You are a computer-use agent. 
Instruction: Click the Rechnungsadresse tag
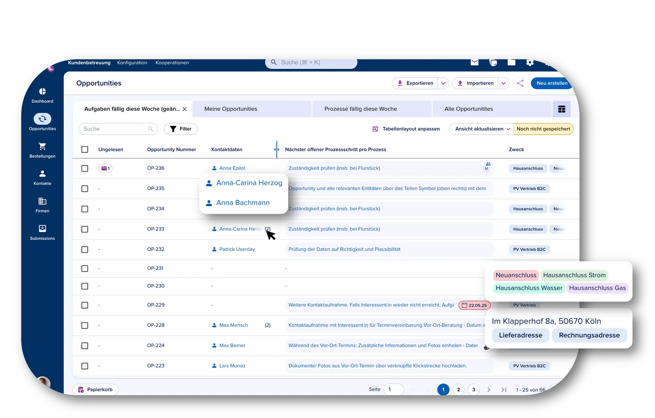[589, 335]
